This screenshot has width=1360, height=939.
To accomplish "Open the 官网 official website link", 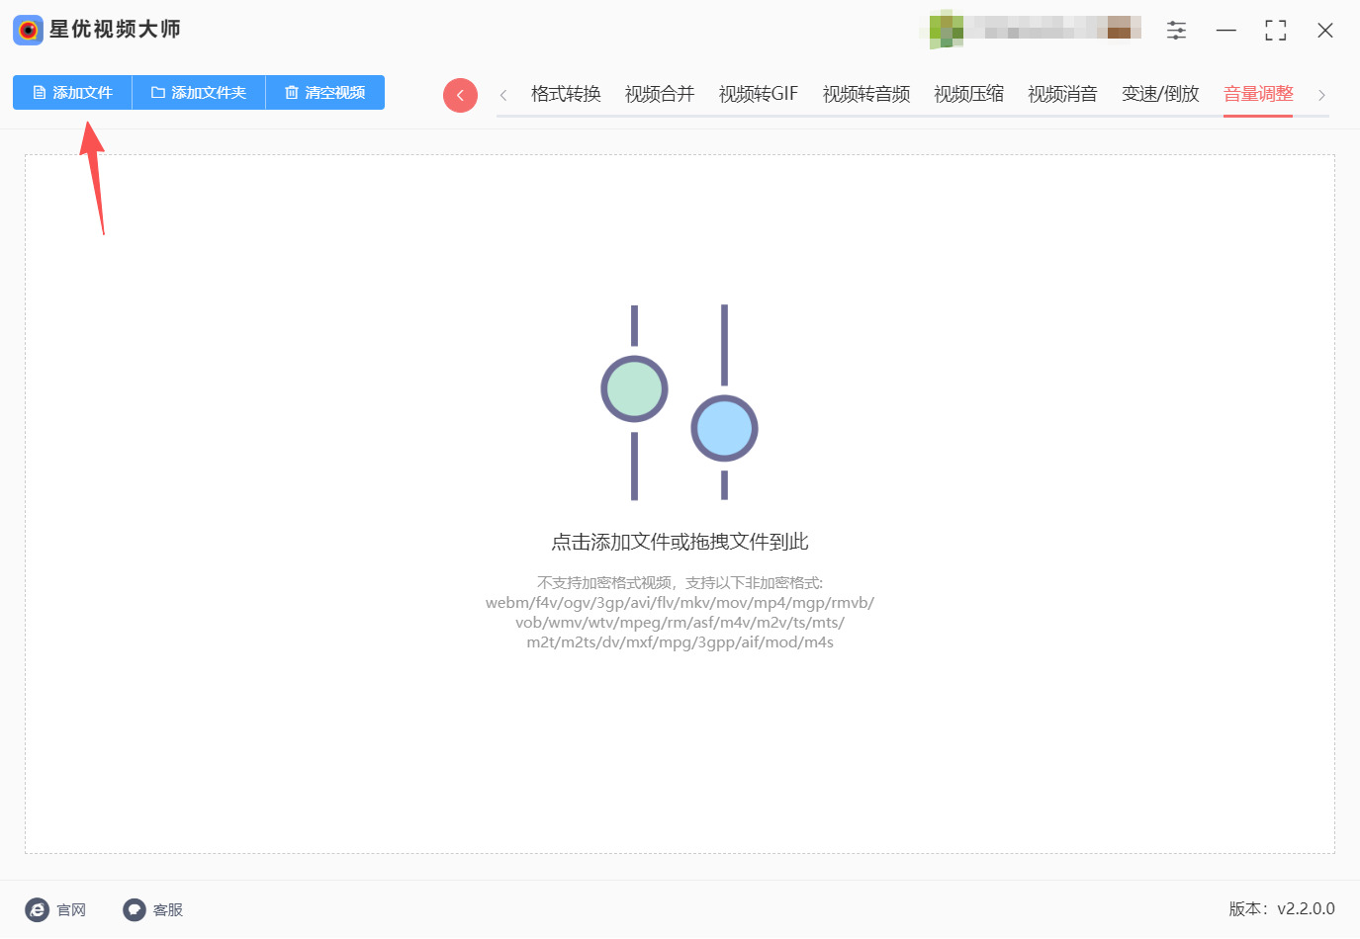I will [x=55, y=909].
